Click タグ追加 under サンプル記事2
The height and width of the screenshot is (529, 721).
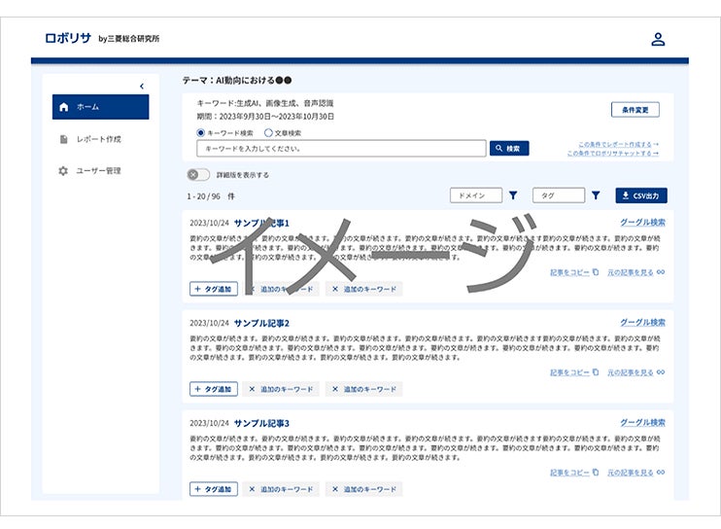(214, 389)
